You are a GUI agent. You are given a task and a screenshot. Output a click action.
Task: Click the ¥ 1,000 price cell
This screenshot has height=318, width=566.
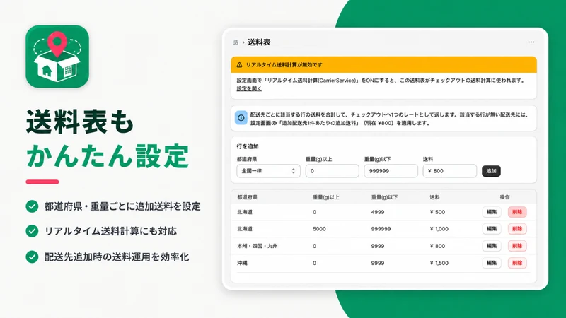click(439, 229)
